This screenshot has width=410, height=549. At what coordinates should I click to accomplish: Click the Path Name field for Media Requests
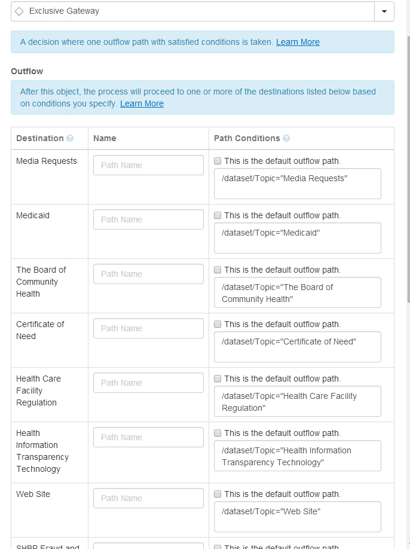pyautogui.click(x=148, y=165)
